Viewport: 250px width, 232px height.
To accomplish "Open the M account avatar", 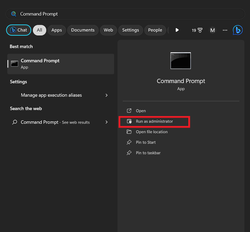I will (x=212, y=30).
